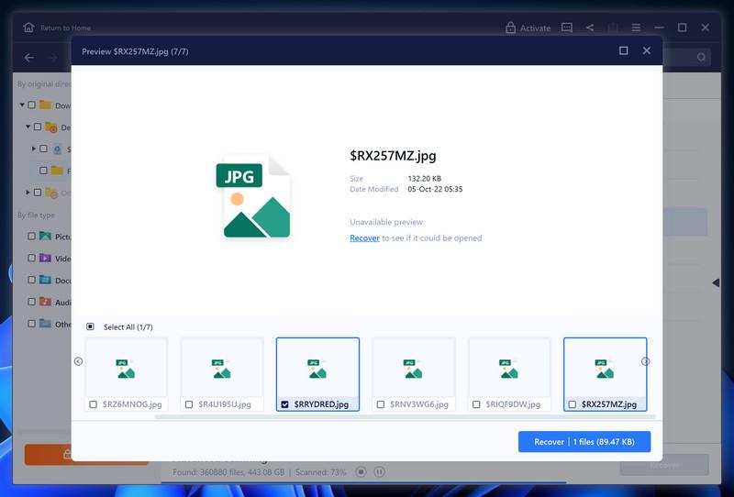Check the $RNV3WG6.jpg checkbox
734x497 pixels.
point(381,404)
